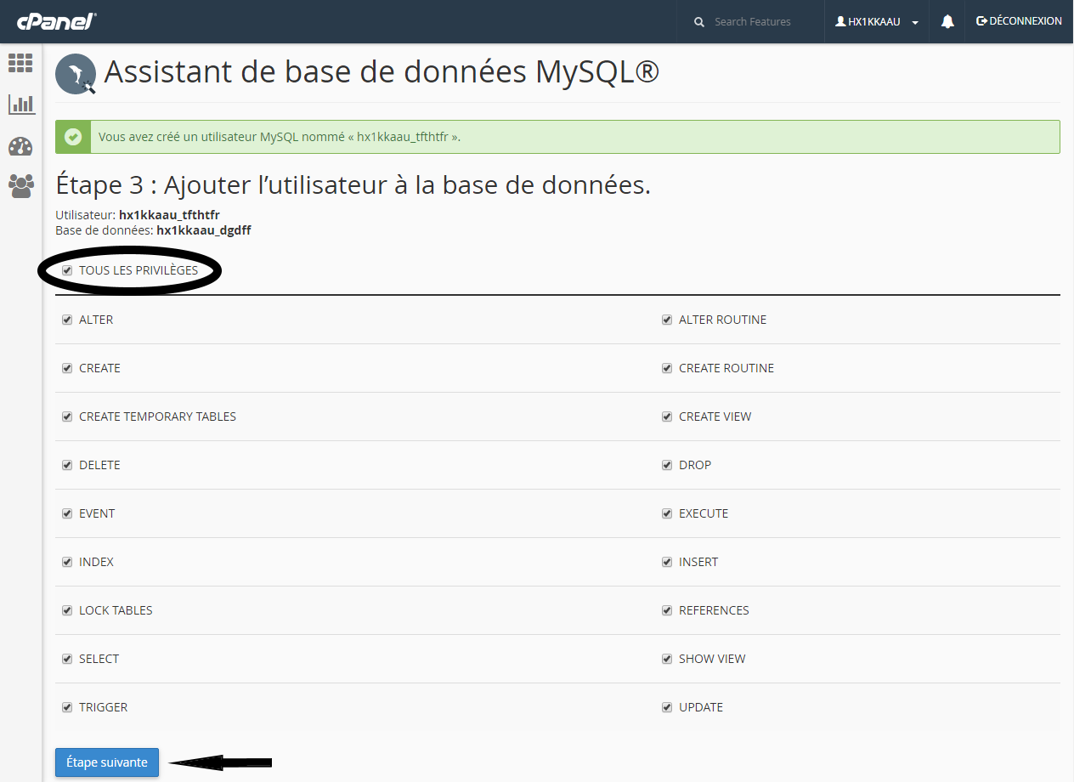1074x782 pixels.
Task: Toggle TOUS LES PRIVILÈGES checkbox
Action: [67, 271]
